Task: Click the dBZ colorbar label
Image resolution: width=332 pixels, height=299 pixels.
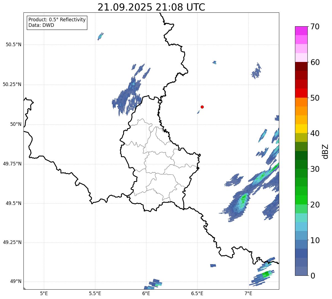Action: pos(325,151)
